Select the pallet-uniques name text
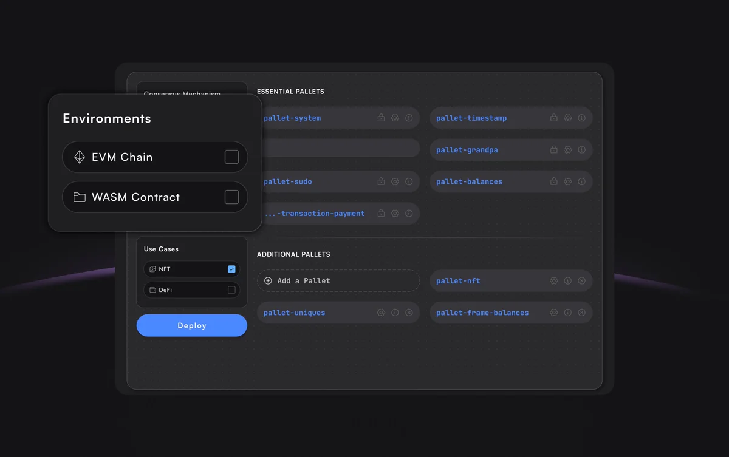Image resolution: width=729 pixels, height=457 pixels. pyautogui.click(x=295, y=313)
